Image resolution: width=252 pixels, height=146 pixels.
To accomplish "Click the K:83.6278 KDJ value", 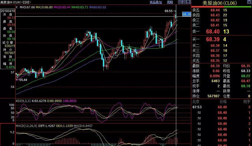I will coord(39,101).
